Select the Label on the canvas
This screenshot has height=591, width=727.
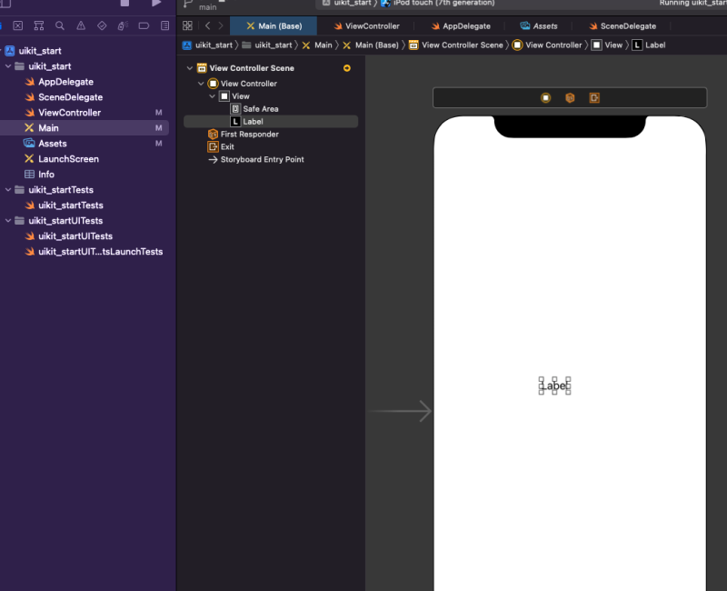coord(554,386)
